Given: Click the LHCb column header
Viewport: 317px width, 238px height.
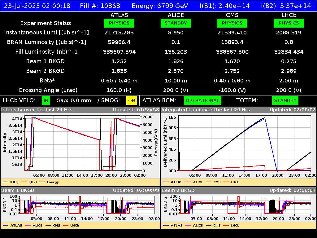Looking at the screenshot, I should click(x=289, y=15).
